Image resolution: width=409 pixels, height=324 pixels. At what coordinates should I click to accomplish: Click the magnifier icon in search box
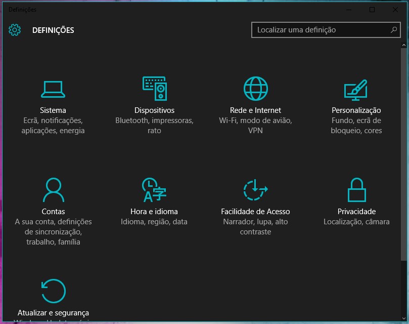394,30
